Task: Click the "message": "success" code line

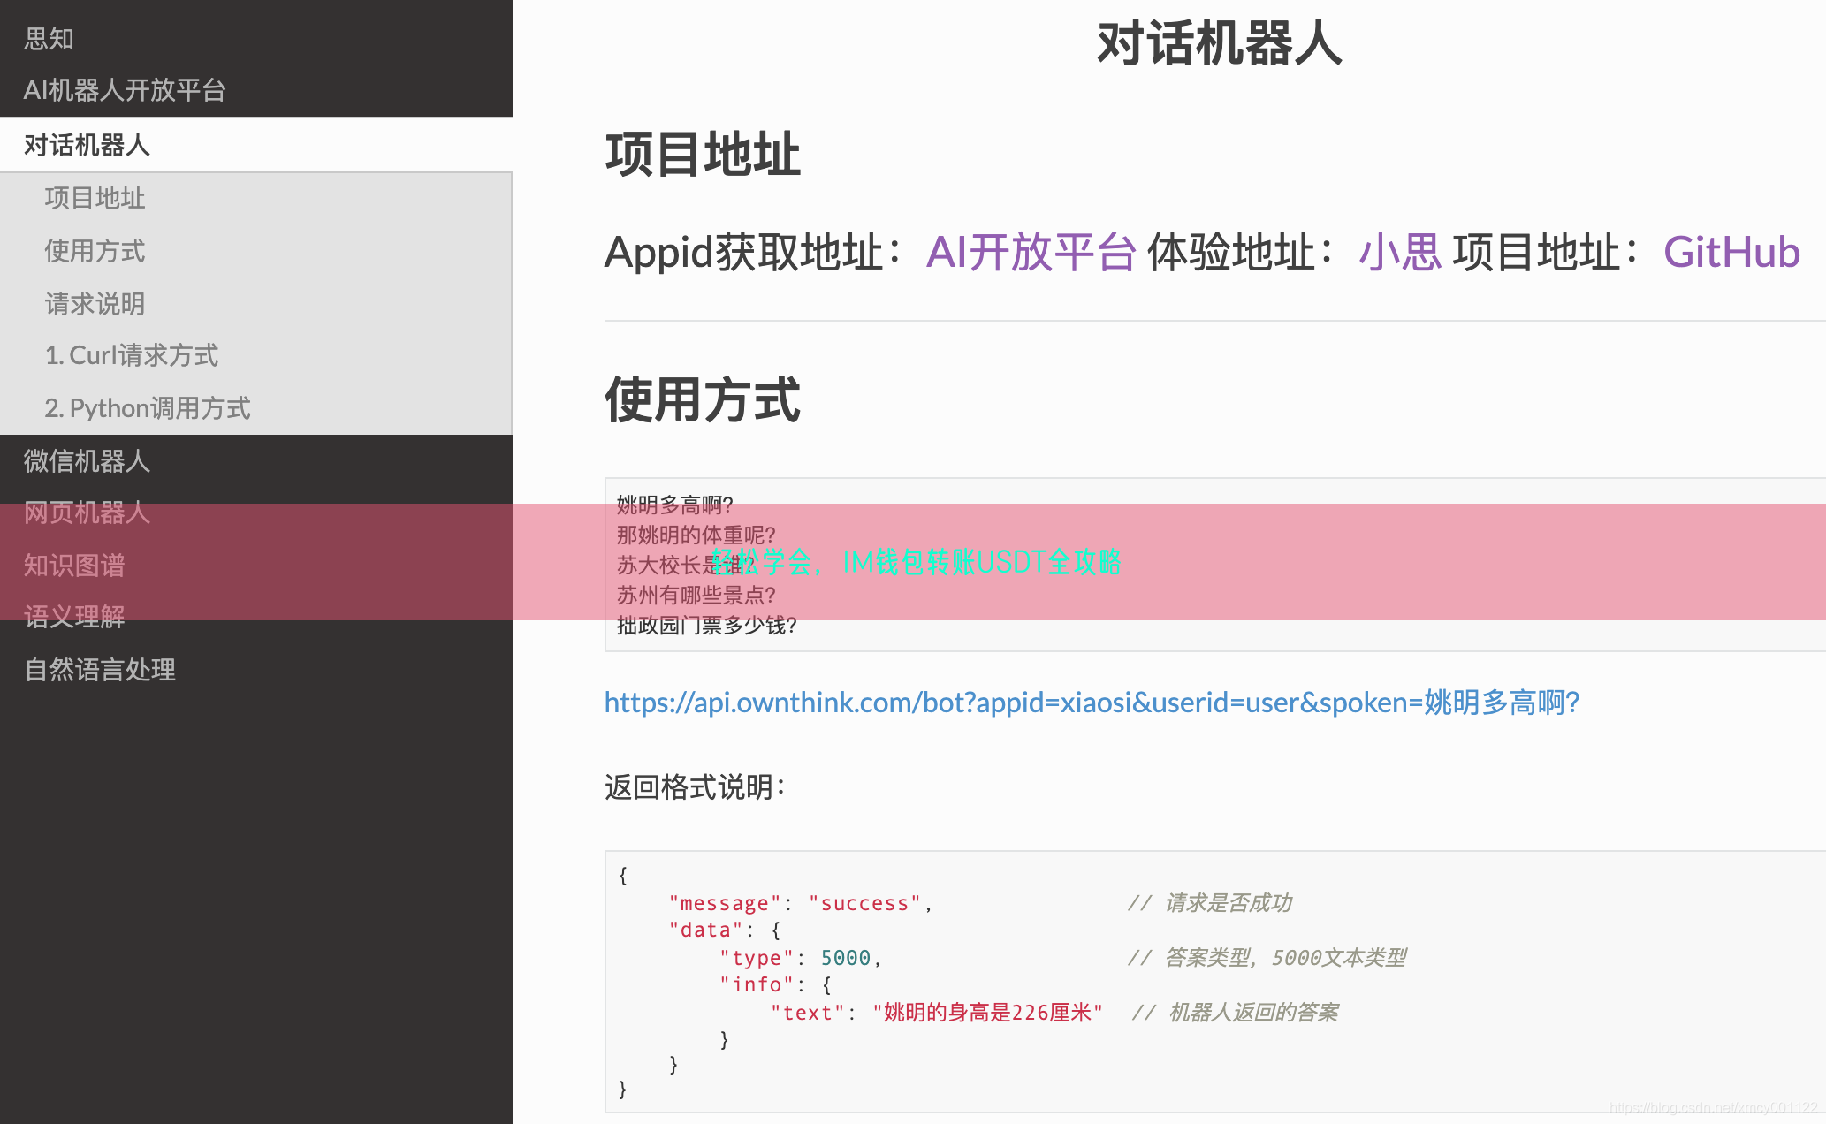Action: tap(800, 903)
